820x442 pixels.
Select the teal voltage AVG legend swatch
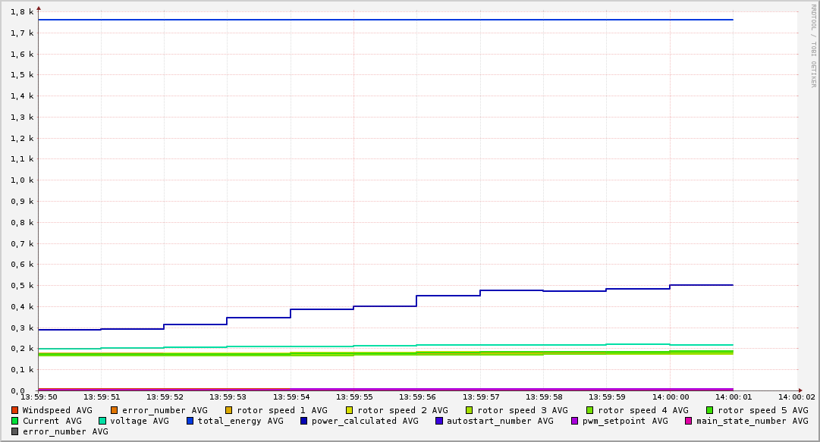(x=102, y=421)
